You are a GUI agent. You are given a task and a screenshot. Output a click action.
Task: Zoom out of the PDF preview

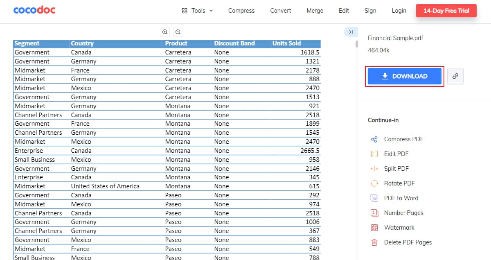178,32
